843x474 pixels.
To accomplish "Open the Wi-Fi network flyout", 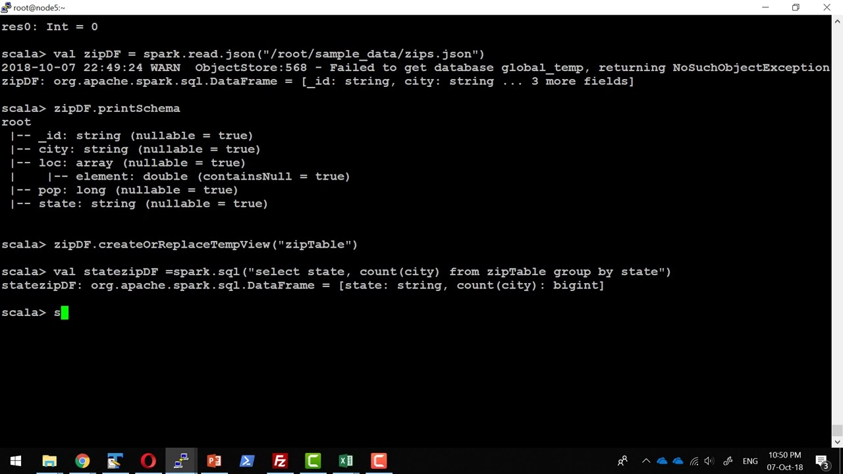I will (x=694, y=461).
